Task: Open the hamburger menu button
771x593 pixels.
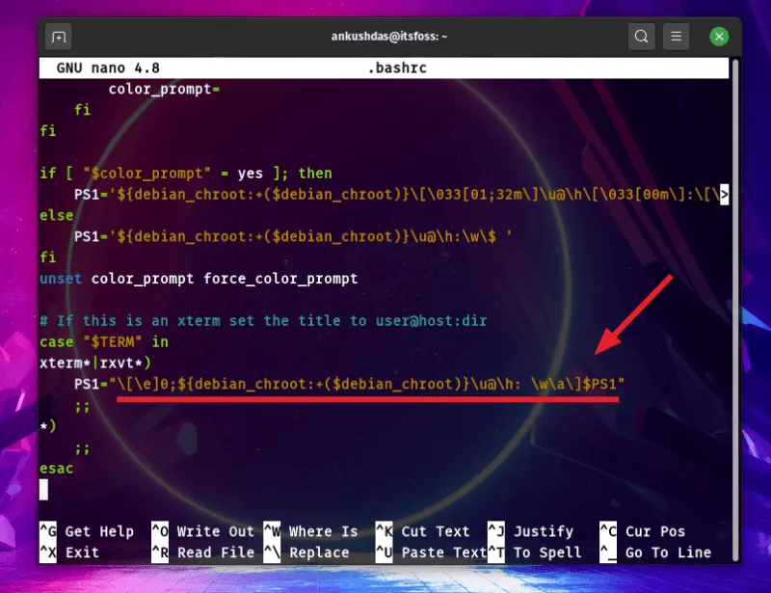Action: [678, 38]
